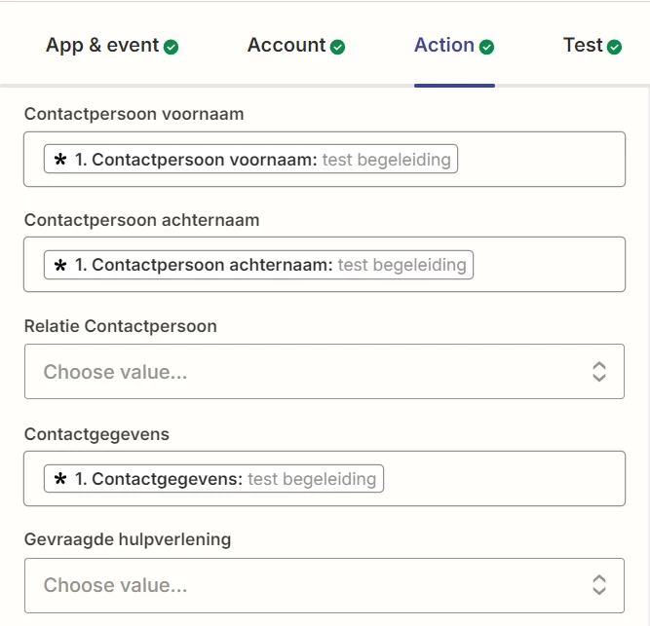Image resolution: width=650 pixels, height=626 pixels.
Task: Click up-down chevron in Relatie Contactpersoon field
Action: point(599,371)
